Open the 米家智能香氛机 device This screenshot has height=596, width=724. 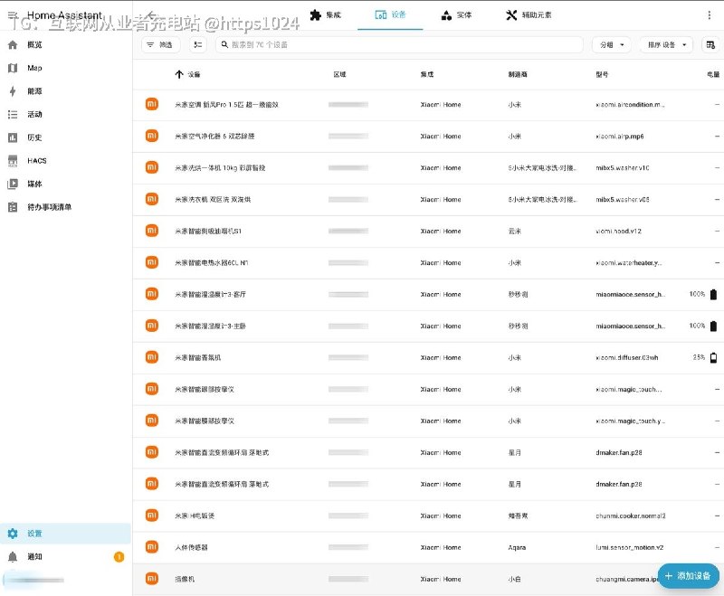(x=197, y=357)
